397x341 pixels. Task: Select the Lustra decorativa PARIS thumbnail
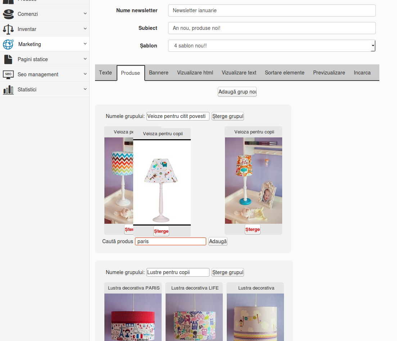click(133, 317)
